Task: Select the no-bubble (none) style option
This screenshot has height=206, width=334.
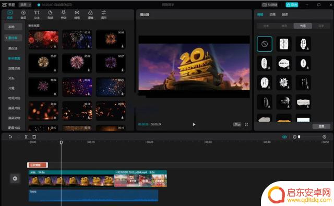Action: pos(265,44)
